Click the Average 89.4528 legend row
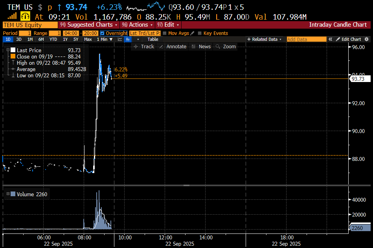The width and height of the screenshot is (373, 248). [x=49, y=69]
